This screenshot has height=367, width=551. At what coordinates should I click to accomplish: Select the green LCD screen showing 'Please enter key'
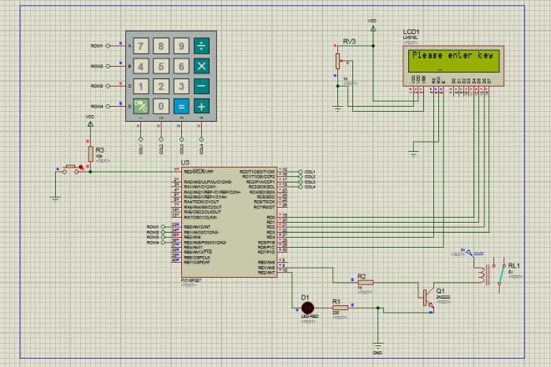[x=453, y=61]
